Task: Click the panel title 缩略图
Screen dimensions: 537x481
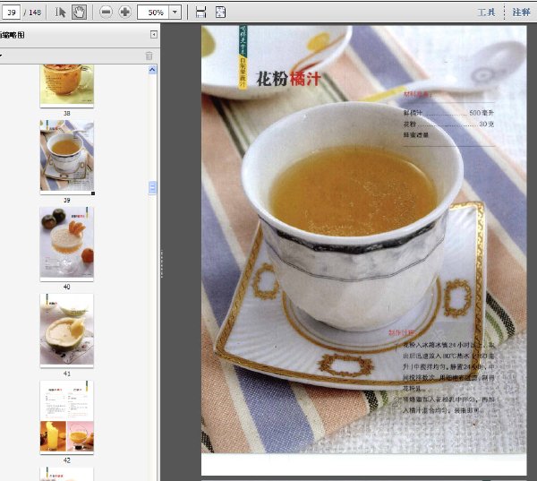Action: pos(12,35)
